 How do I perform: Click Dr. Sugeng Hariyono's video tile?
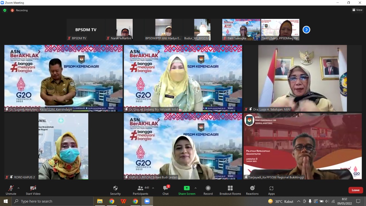point(63,78)
